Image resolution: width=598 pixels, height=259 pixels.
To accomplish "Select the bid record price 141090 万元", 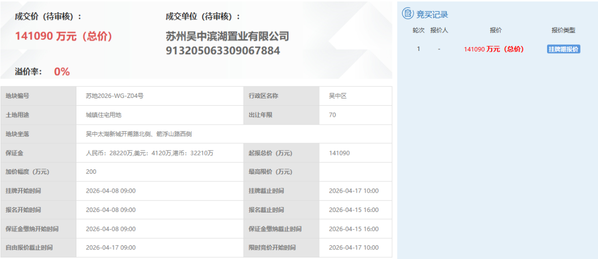I will (494, 49).
